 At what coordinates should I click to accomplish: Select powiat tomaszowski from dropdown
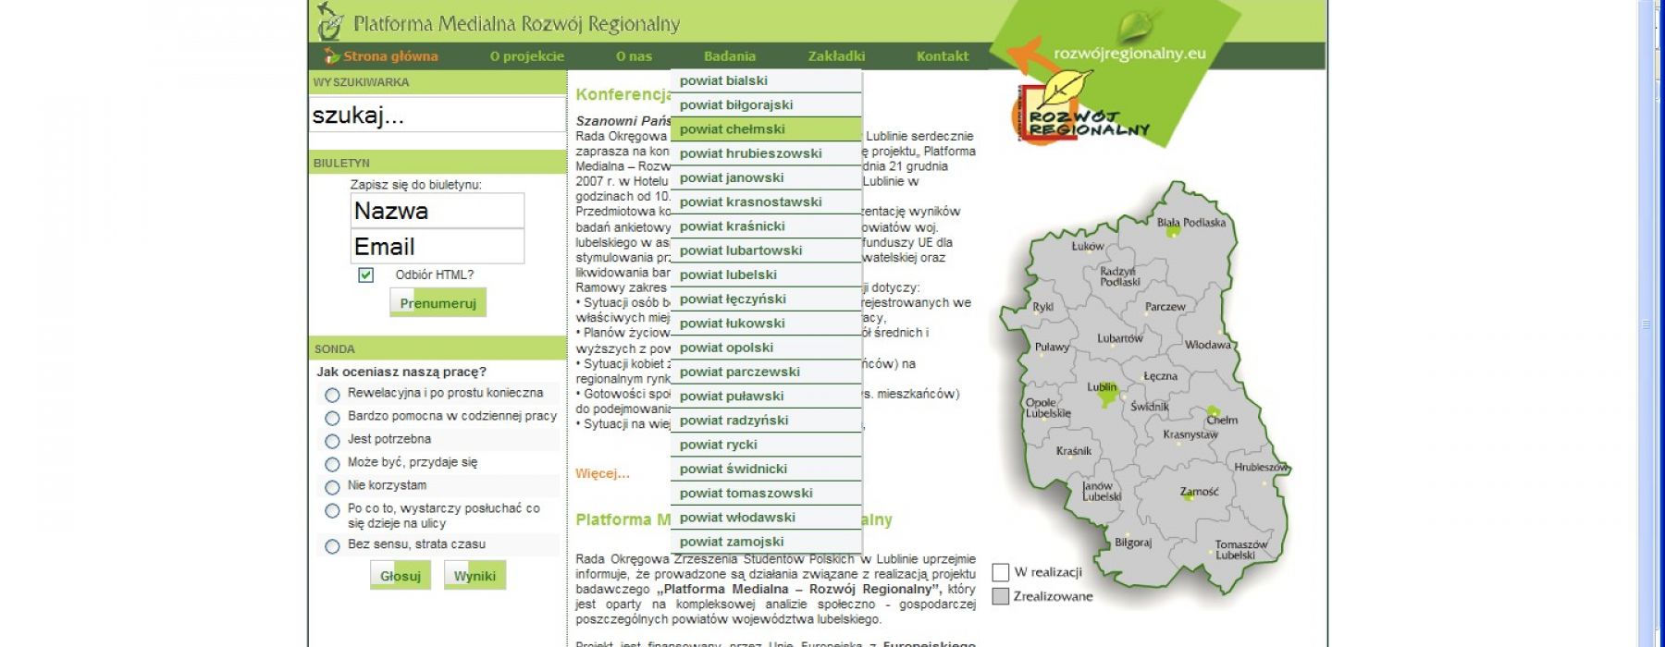pos(766,494)
